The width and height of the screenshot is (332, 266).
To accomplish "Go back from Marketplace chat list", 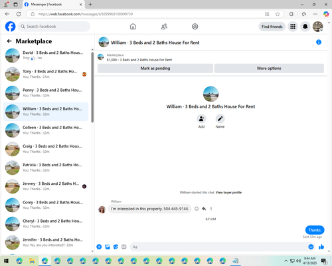I will pos(9,41).
